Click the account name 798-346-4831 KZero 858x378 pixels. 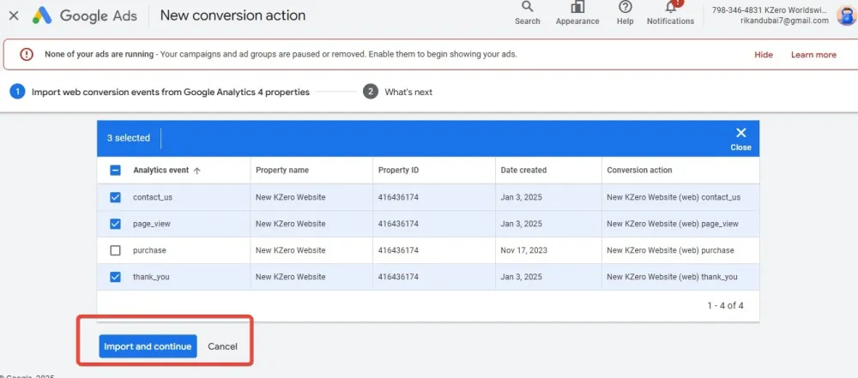click(x=770, y=9)
